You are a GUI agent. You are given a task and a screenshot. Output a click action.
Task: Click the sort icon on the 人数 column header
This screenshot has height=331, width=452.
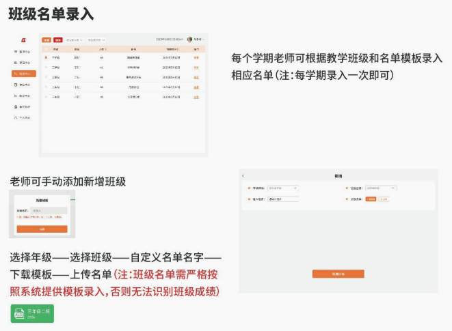(106, 49)
